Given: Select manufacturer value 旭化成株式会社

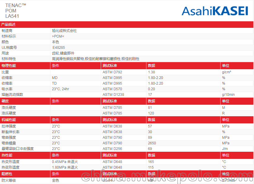Looking at the screenshot, I should (64, 31).
